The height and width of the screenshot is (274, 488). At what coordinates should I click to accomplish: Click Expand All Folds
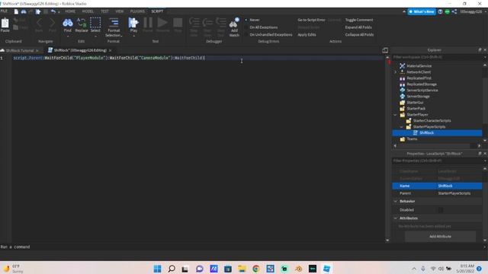coord(358,27)
